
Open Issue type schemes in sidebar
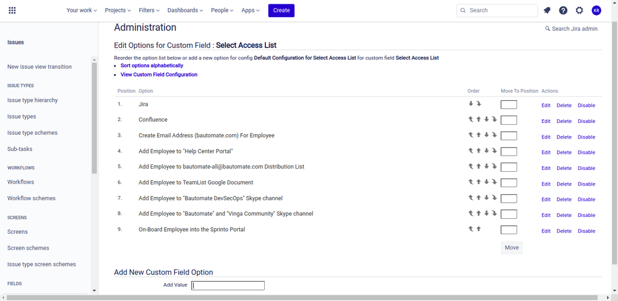[32, 133]
